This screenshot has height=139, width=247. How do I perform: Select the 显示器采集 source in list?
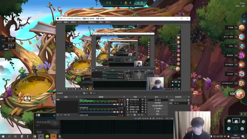pyautogui.click(x=133, y=112)
